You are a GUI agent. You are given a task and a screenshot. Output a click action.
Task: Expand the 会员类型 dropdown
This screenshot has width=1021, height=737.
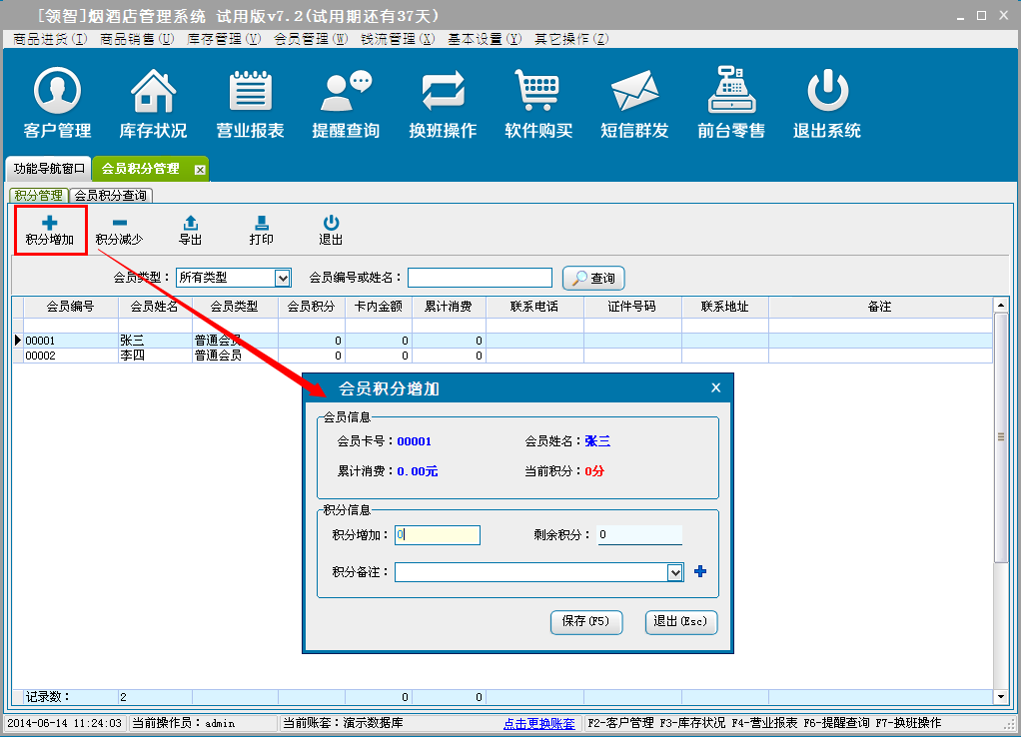click(x=282, y=278)
